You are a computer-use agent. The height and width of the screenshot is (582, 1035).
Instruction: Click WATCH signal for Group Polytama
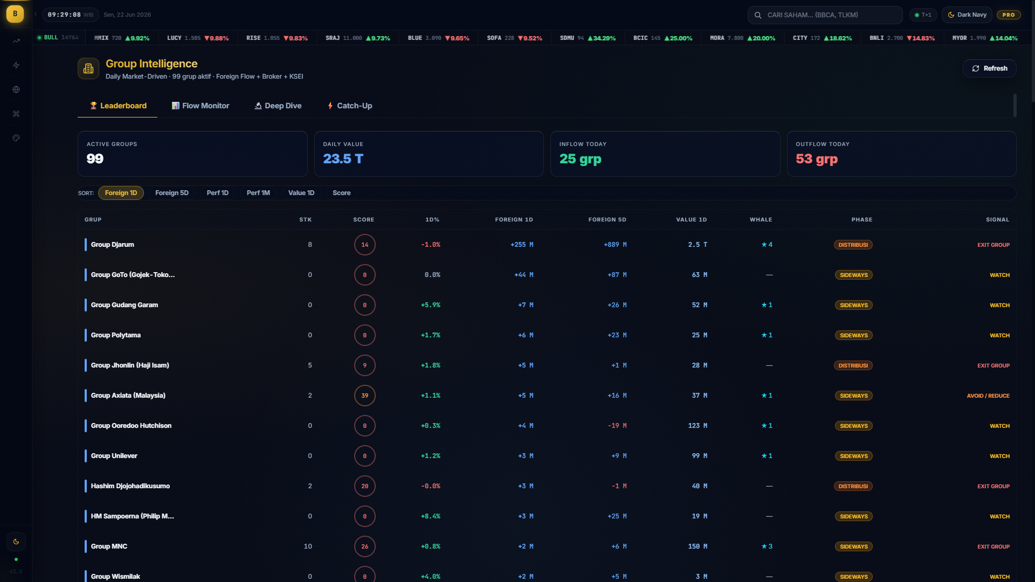(999, 335)
